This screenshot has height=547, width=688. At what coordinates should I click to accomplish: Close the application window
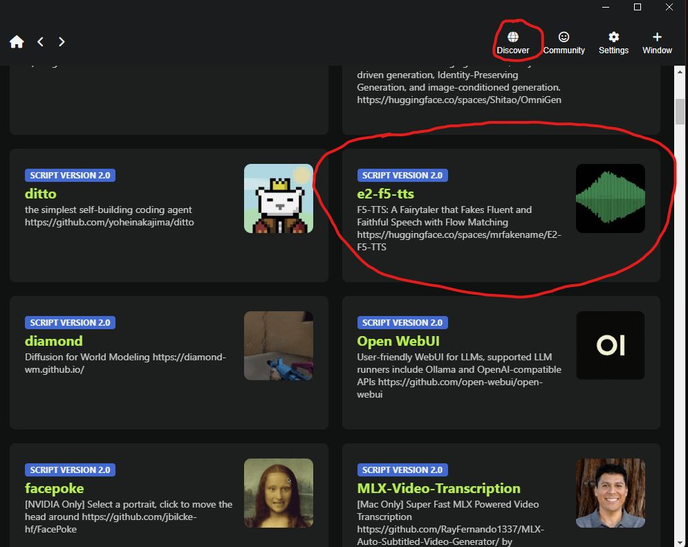click(x=669, y=7)
